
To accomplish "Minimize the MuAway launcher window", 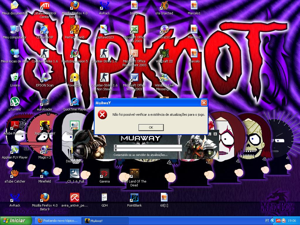I will point(210,134).
